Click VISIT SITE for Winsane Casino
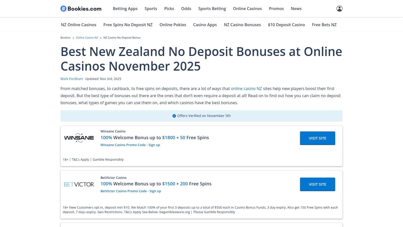This screenshot has height=227, width=403. (317, 138)
